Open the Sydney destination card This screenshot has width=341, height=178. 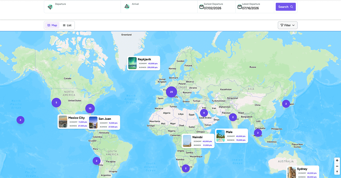point(303,172)
